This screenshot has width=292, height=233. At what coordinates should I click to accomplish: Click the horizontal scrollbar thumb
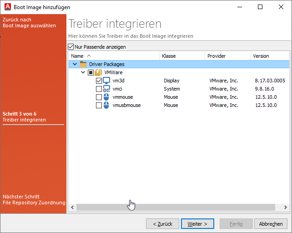click(176, 207)
